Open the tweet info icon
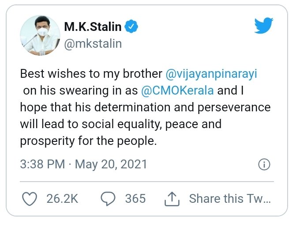The image size is (296, 228). (263, 165)
